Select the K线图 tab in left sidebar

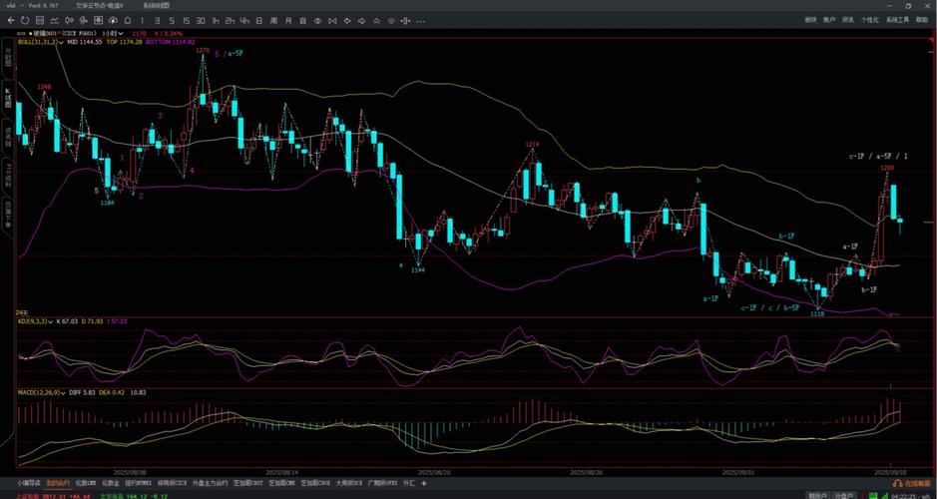click(7, 97)
